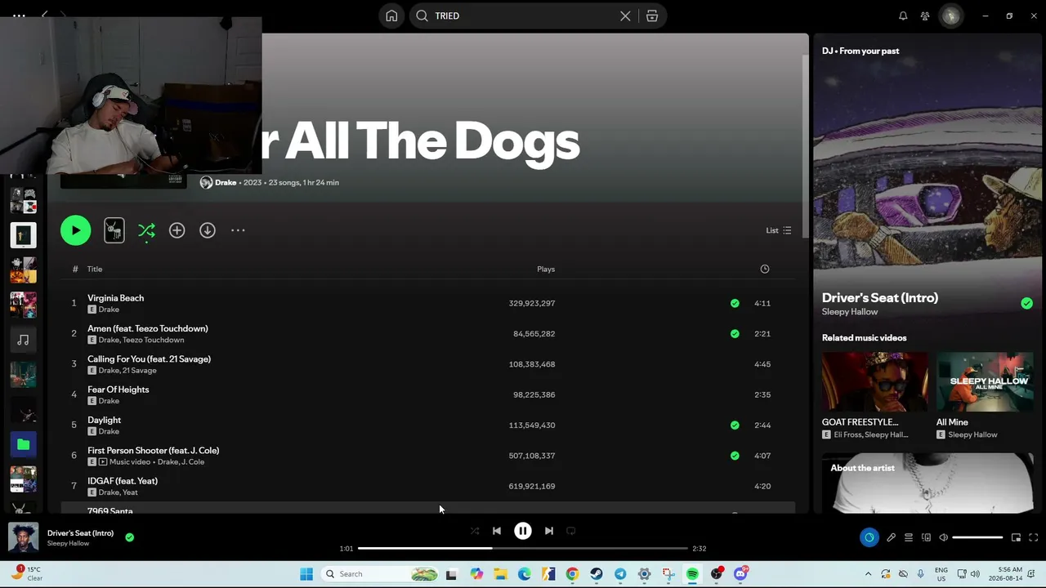Toggle shuffle in the player bar
The height and width of the screenshot is (588, 1046).
(x=475, y=531)
